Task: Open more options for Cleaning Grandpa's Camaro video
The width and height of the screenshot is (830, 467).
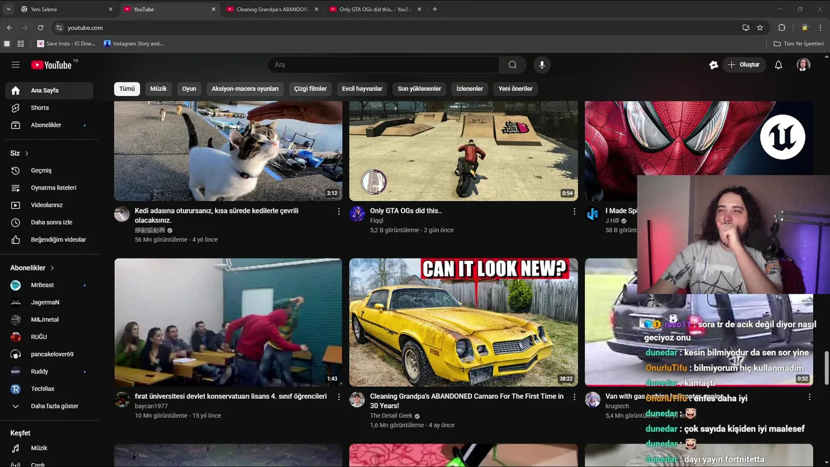Action: coord(574,397)
